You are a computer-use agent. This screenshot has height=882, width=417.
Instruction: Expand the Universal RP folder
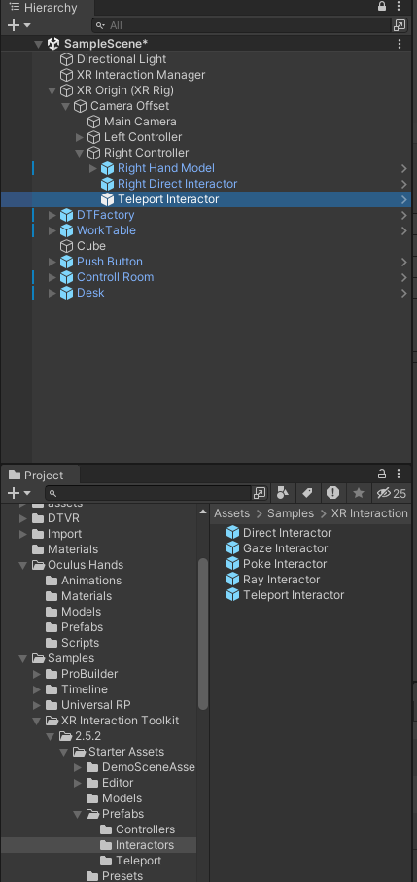click(x=37, y=705)
